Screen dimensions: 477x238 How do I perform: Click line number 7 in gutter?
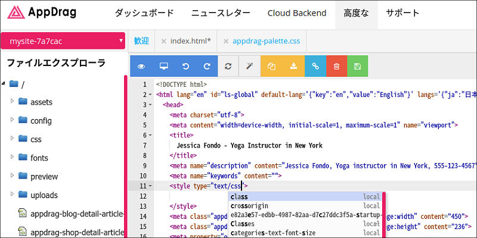pos(144,145)
